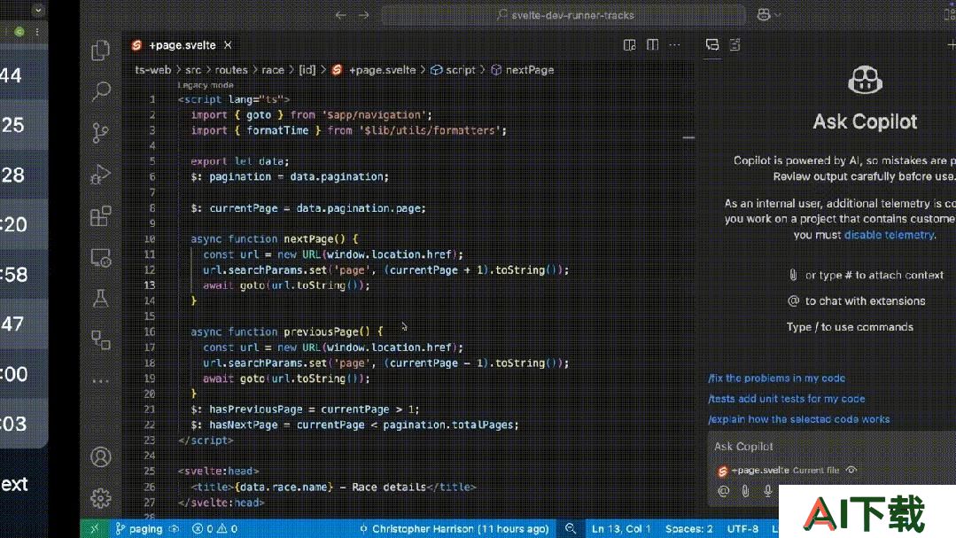Change indentation via Spaces: 2
This screenshot has width=956, height=538.
click(x=689, y=529)
